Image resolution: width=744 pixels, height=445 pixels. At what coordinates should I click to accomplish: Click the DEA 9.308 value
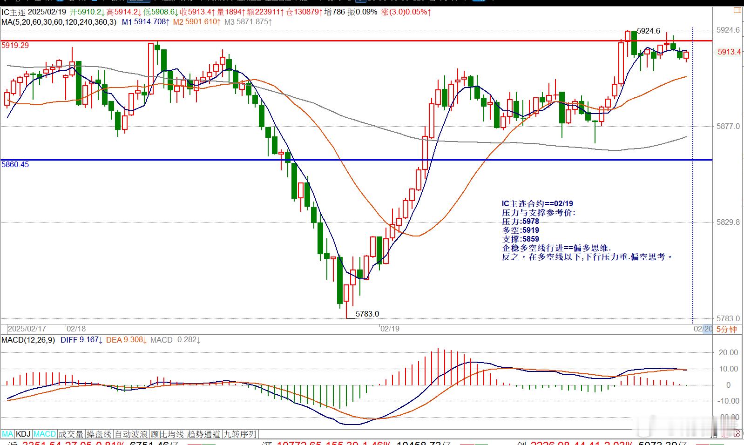coord(127,340)
